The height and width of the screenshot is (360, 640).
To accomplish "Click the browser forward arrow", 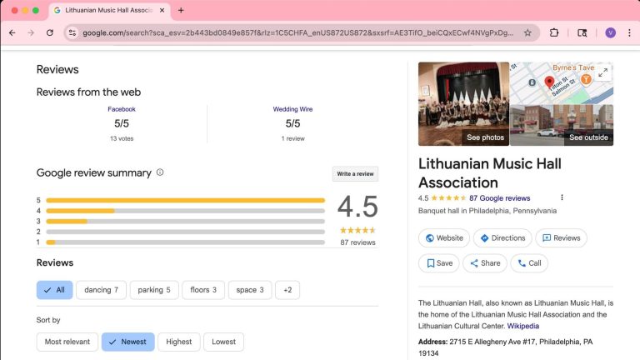I will pos(31,33).
